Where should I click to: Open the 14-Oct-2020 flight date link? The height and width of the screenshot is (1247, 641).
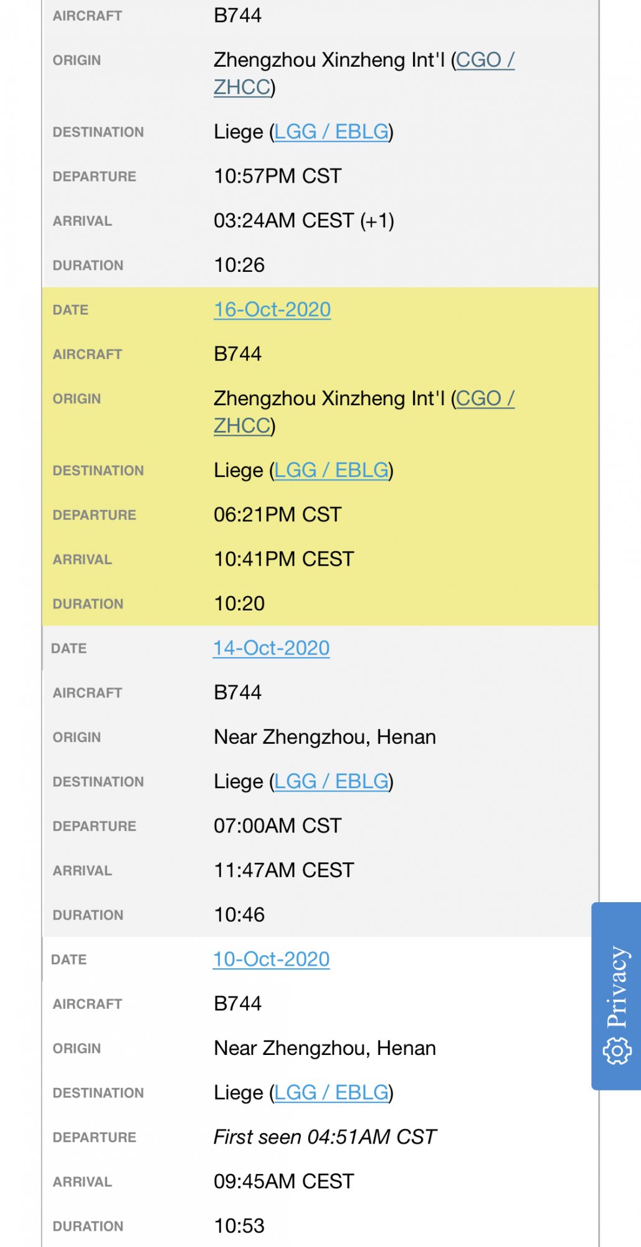tap(272, 648)
